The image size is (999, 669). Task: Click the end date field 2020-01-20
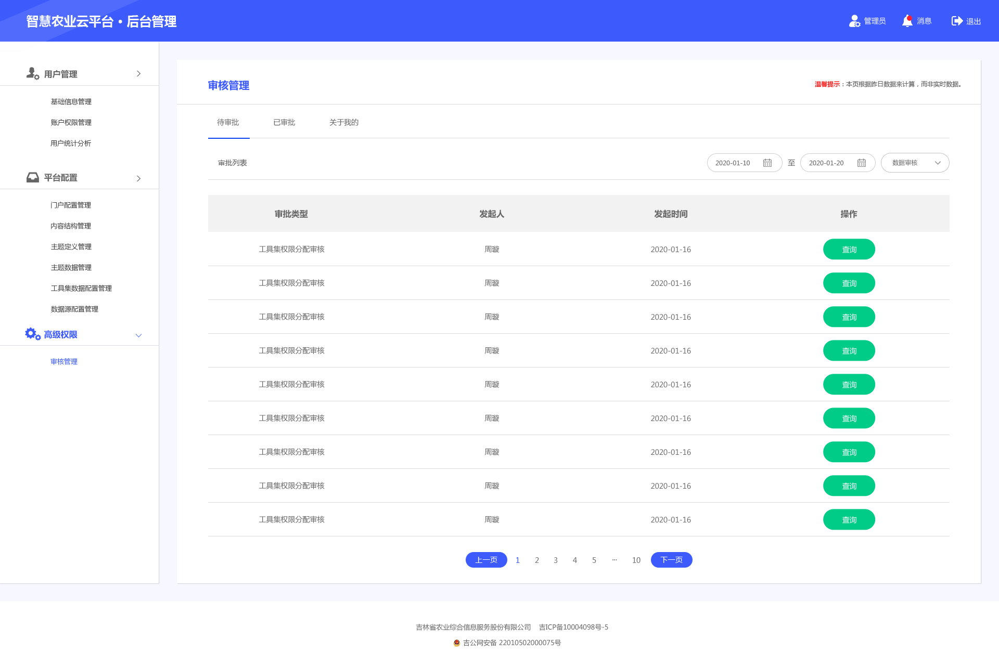click(838, 163)
